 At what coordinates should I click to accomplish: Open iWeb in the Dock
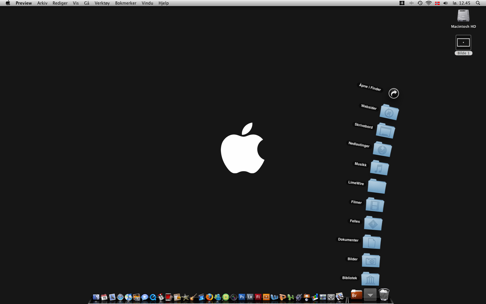(177, 297)
